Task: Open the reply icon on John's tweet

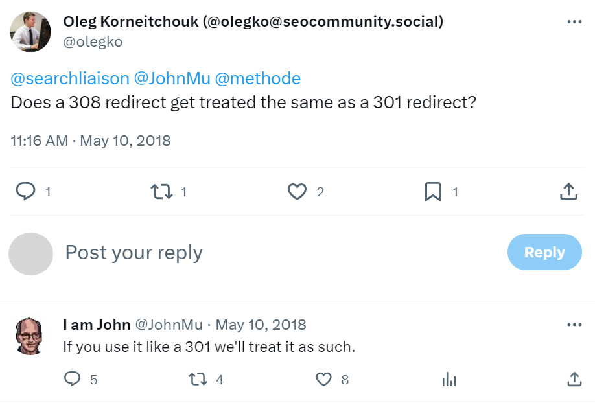Action: 71,380
